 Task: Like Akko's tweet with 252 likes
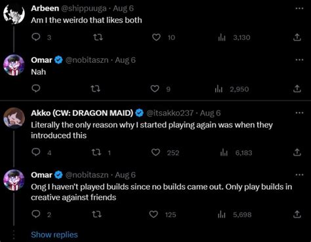tap(155, 152)
